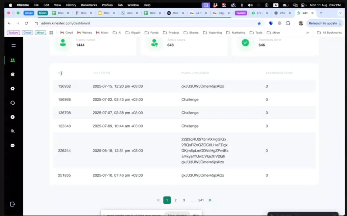Select the users group sidebar icon
This screenshot has height=216, width=347.
pos(12,60)
